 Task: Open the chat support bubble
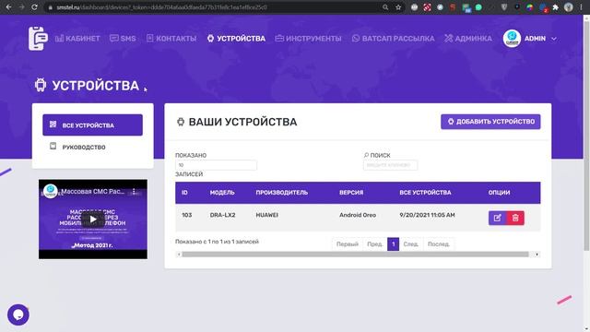(18, 314)
